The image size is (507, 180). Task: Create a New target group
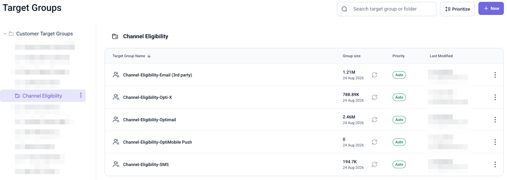[491, 9]
